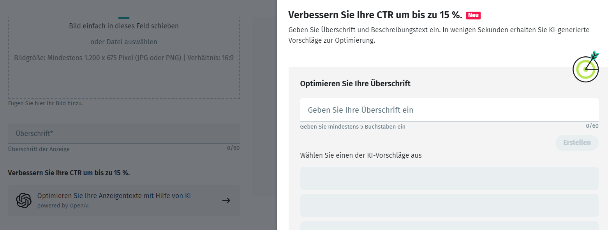This screenshot has height=230, width=608.
Task: Click the "Überschrift*" field in the left form
Action: (124, 134)
